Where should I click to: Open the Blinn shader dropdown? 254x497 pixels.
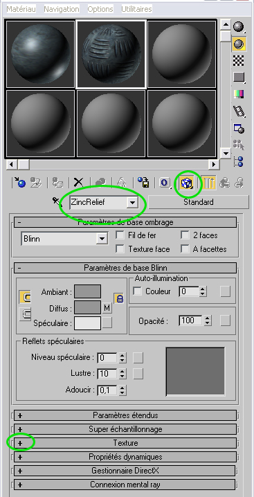pyautogui.click(x=102, y=239)
